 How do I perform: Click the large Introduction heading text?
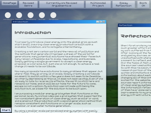[33, 33]
